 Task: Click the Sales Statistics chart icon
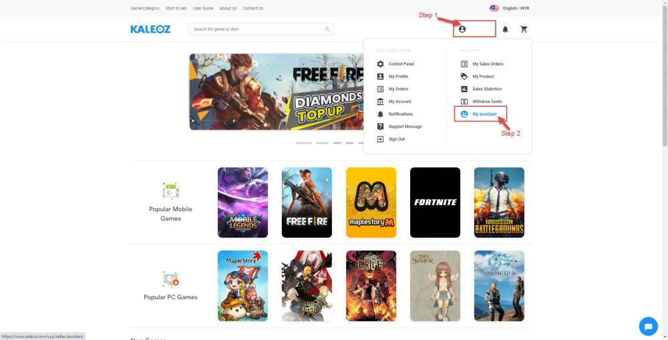click(x=464, y=89)
